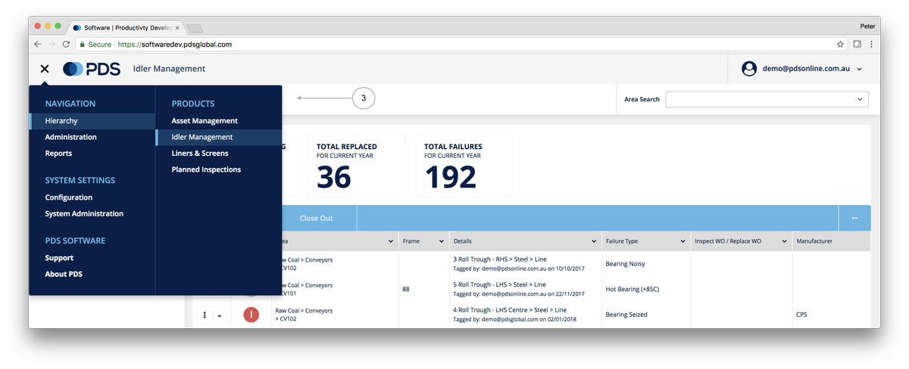Screen dimensions: 909x369
Task: Bookmark the page with the star icon
Action: (x=840, y=45)
